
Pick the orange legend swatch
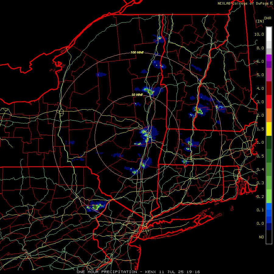269,115
